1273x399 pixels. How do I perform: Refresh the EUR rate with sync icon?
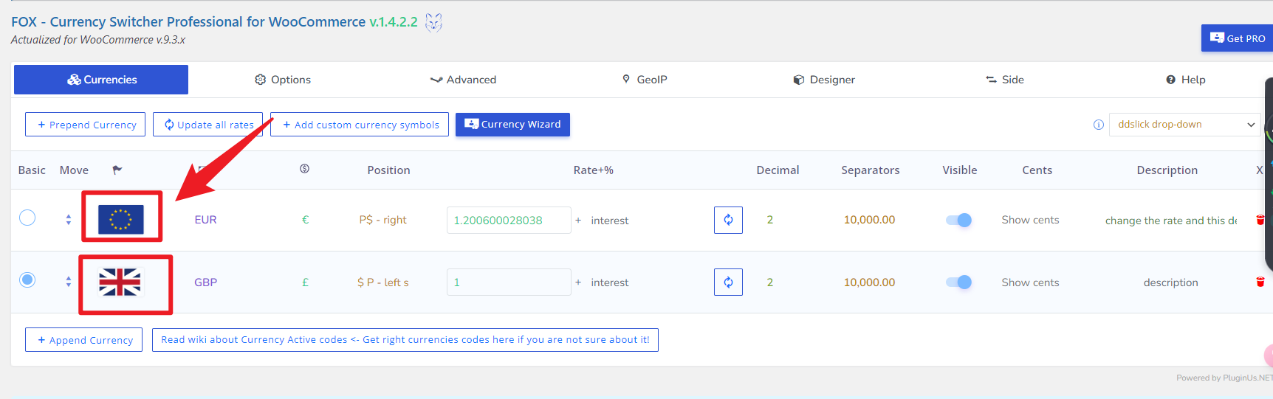click(728, 220)
